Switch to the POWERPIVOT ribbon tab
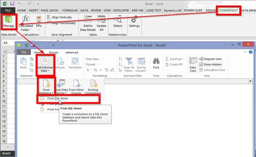256x157 pixels. [228, 10]
